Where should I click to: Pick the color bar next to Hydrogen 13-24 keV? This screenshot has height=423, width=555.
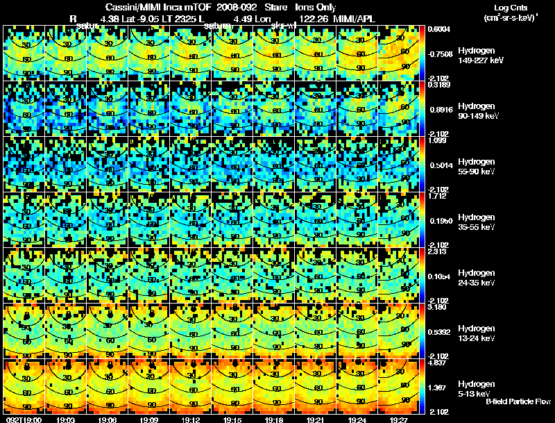[422, 331]
